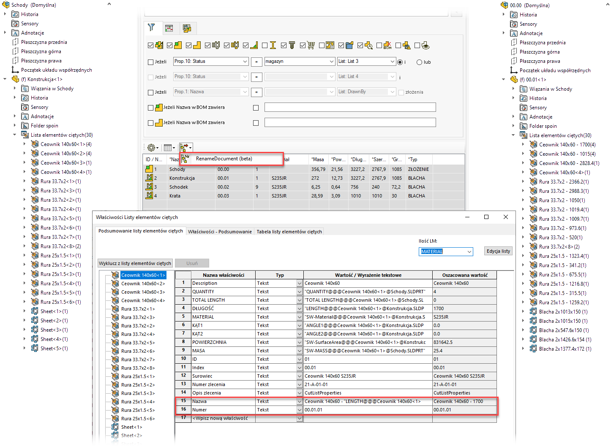Click first 'Nazwa w BOM zawiera' text field
This screenshot has height=446, width=611.
click(350, 108)
